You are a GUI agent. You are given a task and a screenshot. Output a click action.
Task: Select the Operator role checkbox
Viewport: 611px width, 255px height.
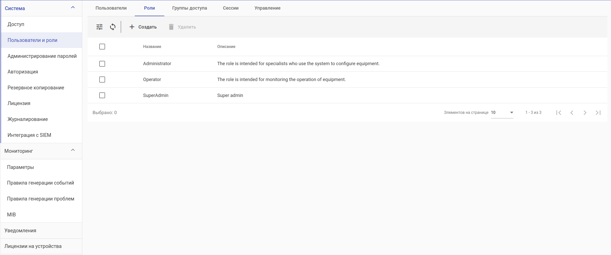tap(102, 80)
